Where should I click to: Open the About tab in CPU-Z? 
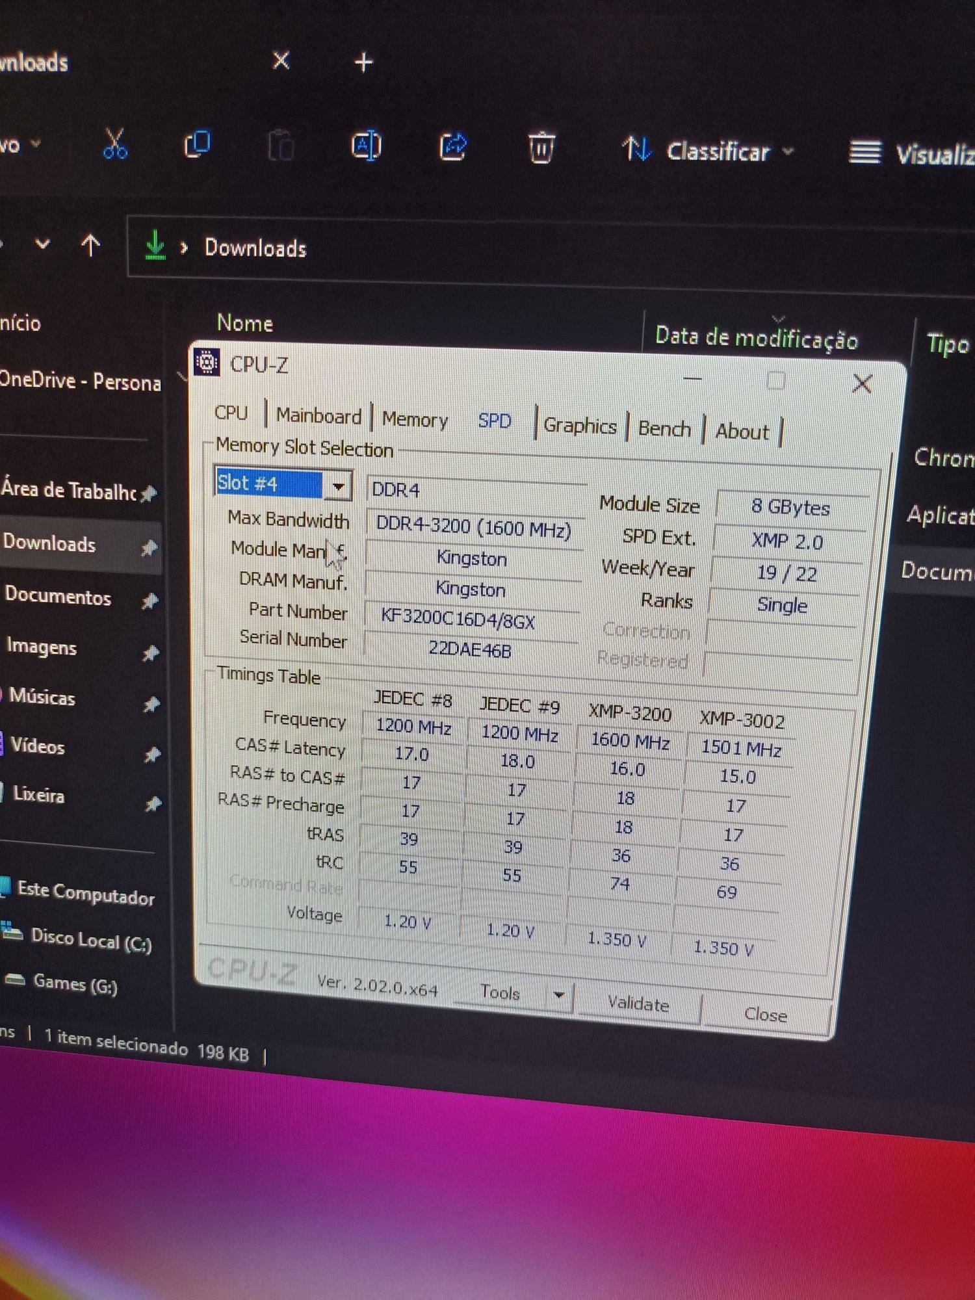(x=742, y=432)
